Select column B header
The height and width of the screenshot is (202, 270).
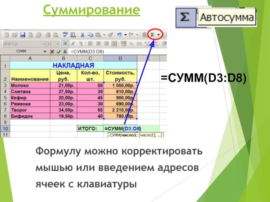click(63, 58)
